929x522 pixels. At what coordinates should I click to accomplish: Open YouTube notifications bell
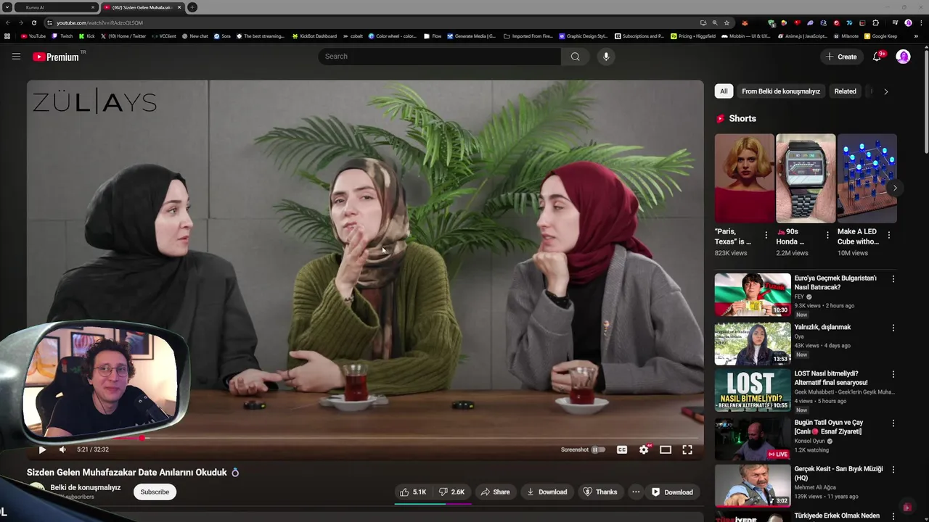877,57
